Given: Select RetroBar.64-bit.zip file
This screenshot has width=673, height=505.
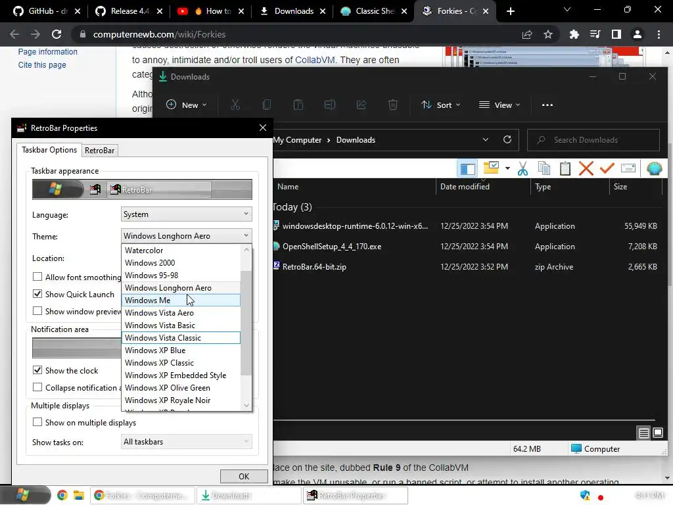Looking at the screenshot, I should tap(314, 267).
